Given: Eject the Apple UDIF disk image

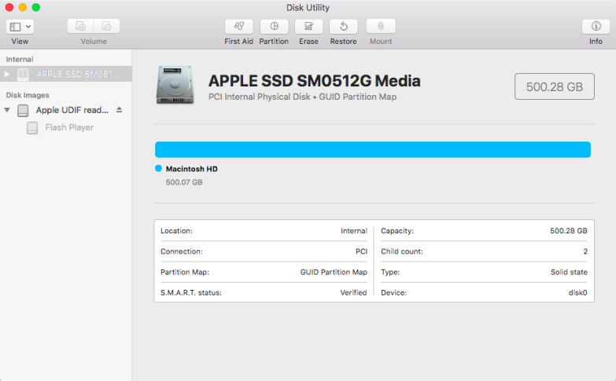Looking at the screenshot, I should coord(120,110).
